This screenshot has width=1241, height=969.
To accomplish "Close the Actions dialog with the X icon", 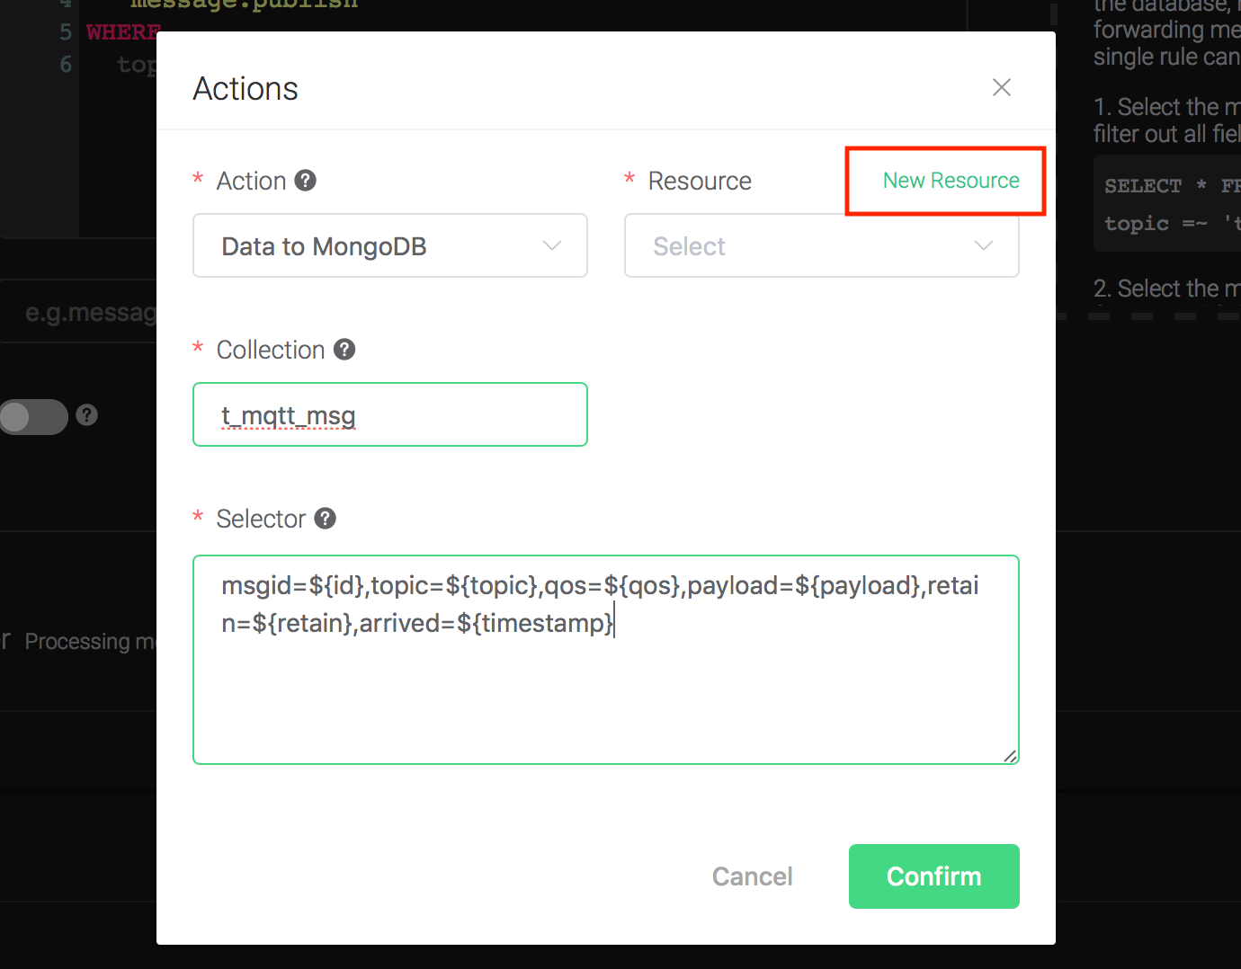I will coord(1001,87).
